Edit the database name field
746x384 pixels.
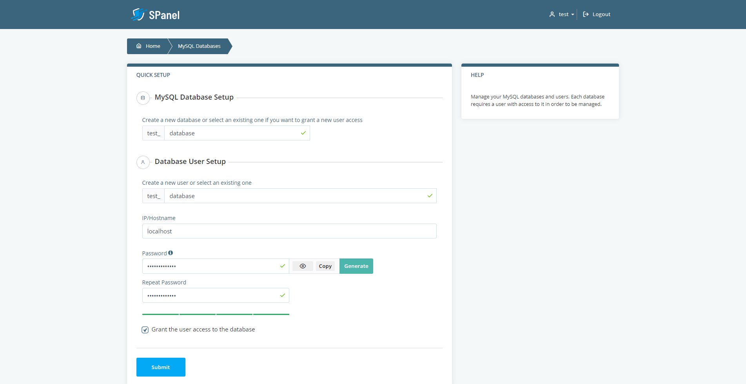tap(237, 133)
